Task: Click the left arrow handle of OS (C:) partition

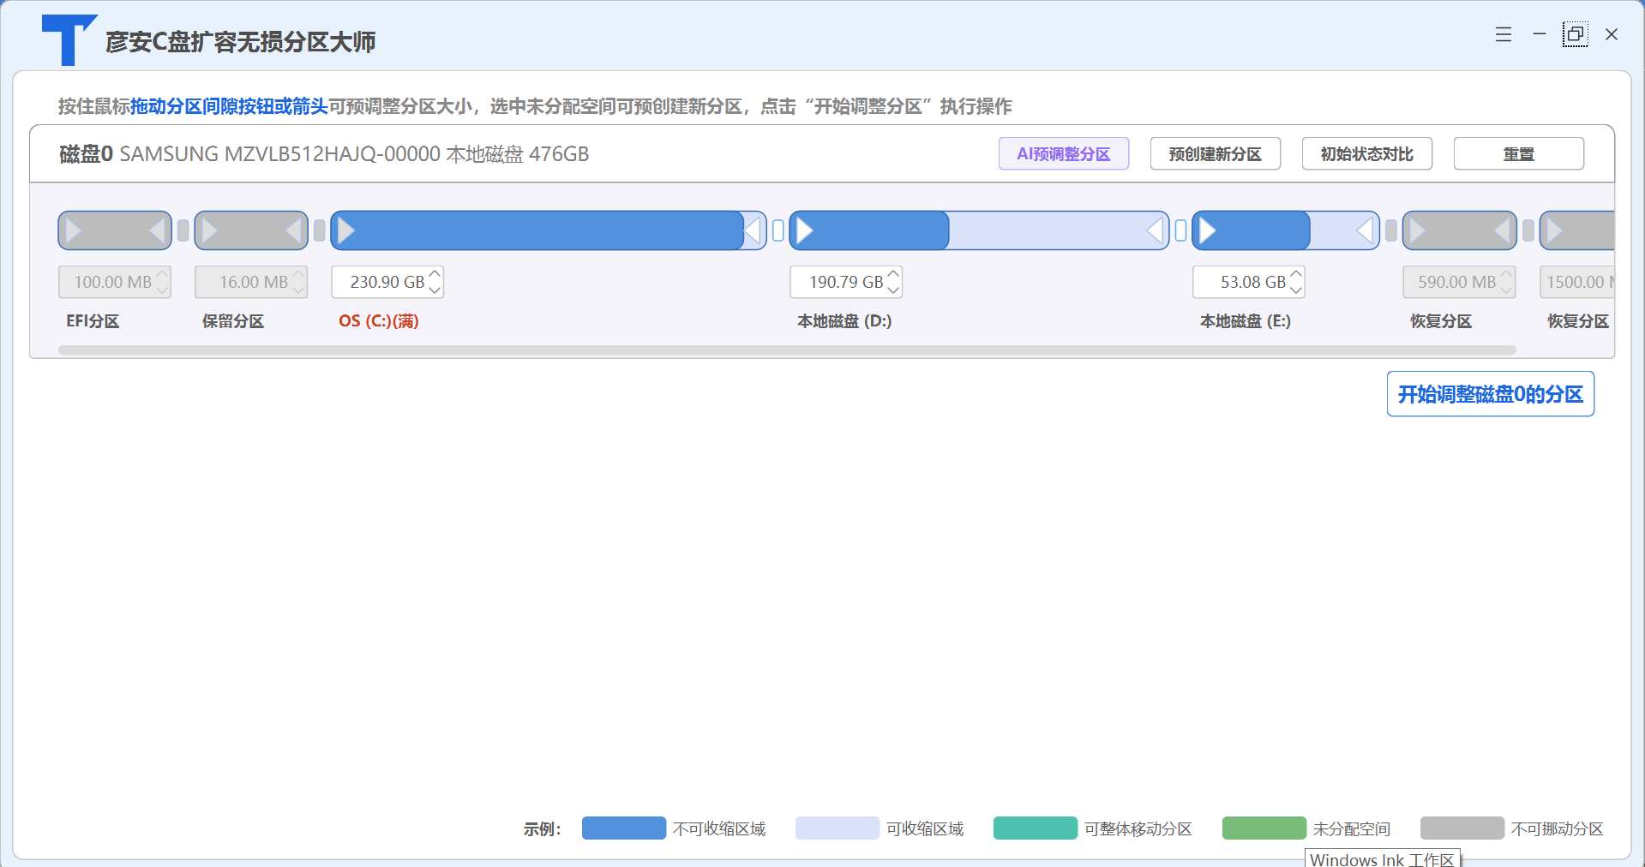Action: point(346,230)
